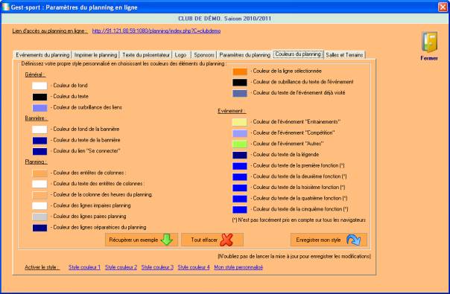Change lignes impaires planning color swatch
This screenshot has width=450, height=294.
[x=39, y=205]
